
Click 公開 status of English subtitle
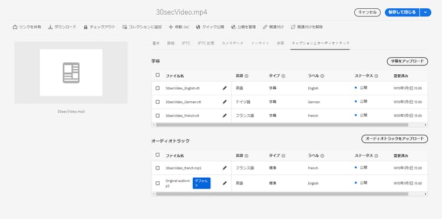click(364, 88)
